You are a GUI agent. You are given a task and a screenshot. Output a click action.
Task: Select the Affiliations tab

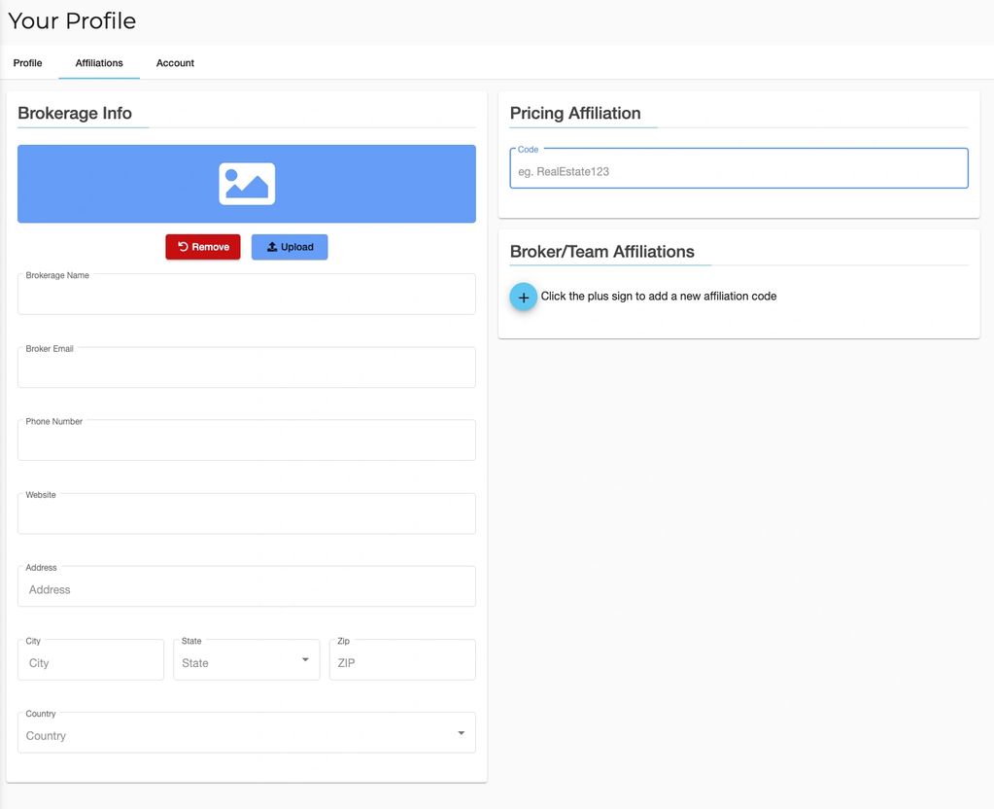99,63
